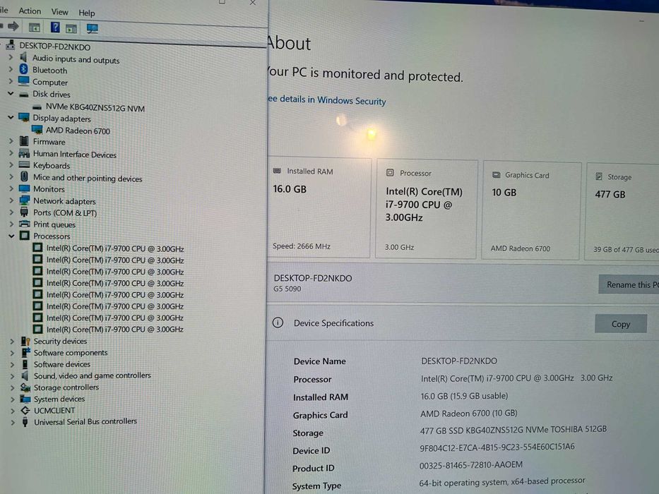Select the DESKTOP-FD2NKDO root tree node
This screenshot has width=659, height=494.
pyautogui.click(x=54, y=47)
